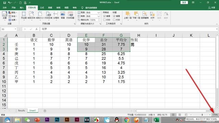Select row 5 header

coord(4,58)
